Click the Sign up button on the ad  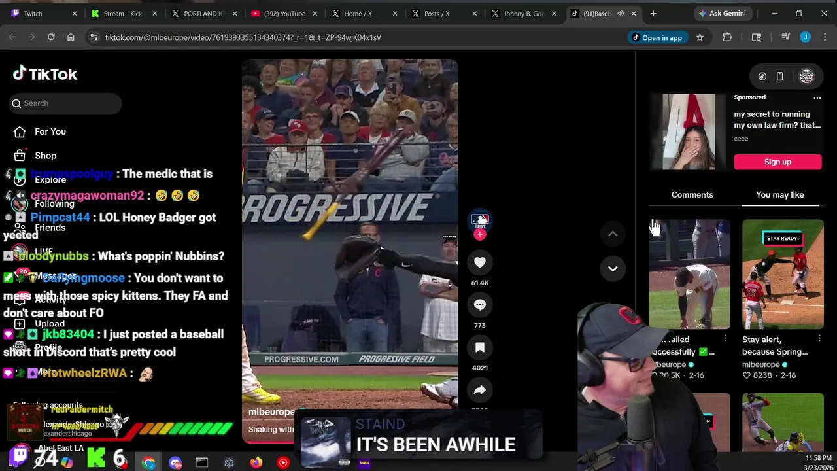coord(777,162)
